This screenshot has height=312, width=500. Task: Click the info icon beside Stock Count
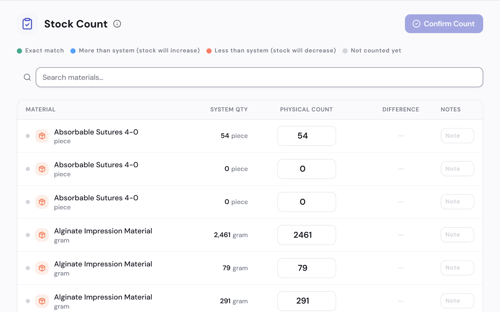point(117,24)
